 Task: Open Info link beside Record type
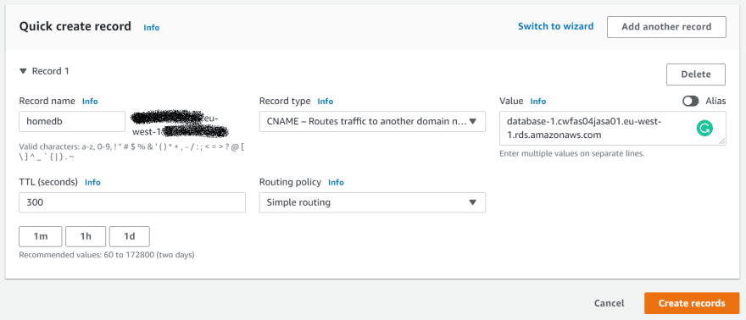[326, 101]
